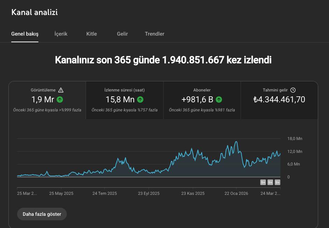Click the green growth arrow beside 1,9 Mr

point(59,100)
